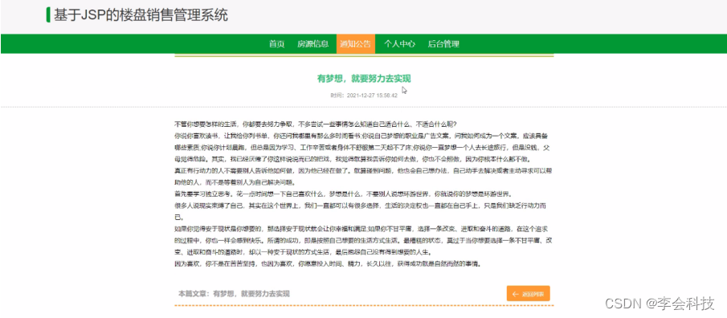Click the article title 有梦想，就要努力去实现

(364, 79)
